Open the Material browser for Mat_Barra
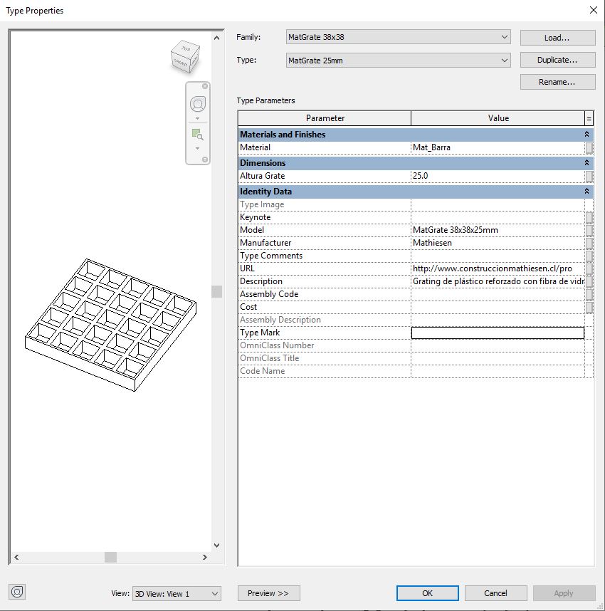 589,147
